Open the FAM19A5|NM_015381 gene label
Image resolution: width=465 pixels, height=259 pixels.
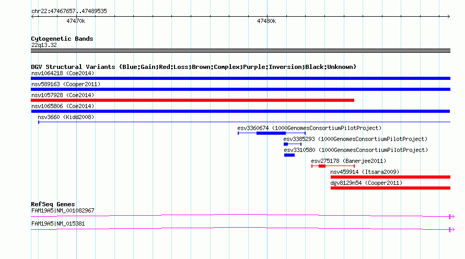coord(58,223)
